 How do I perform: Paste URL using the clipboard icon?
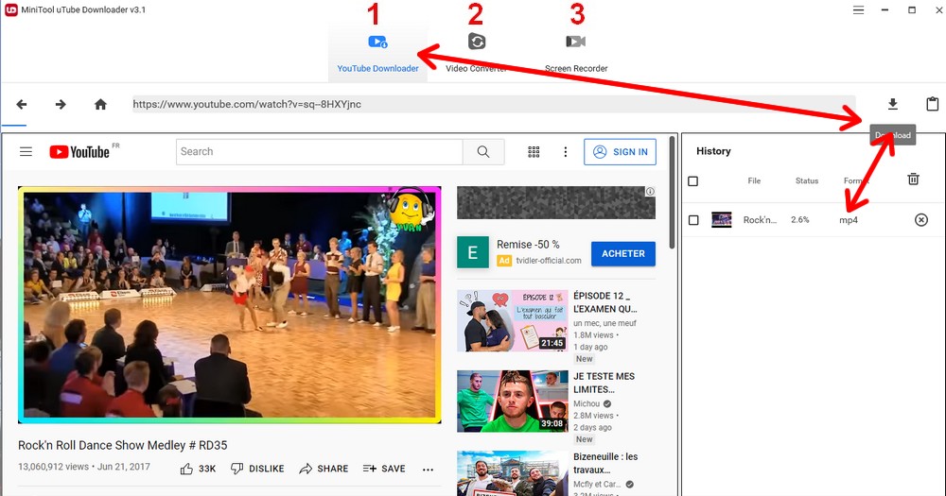pyautogui.click(x=932, y=104)
